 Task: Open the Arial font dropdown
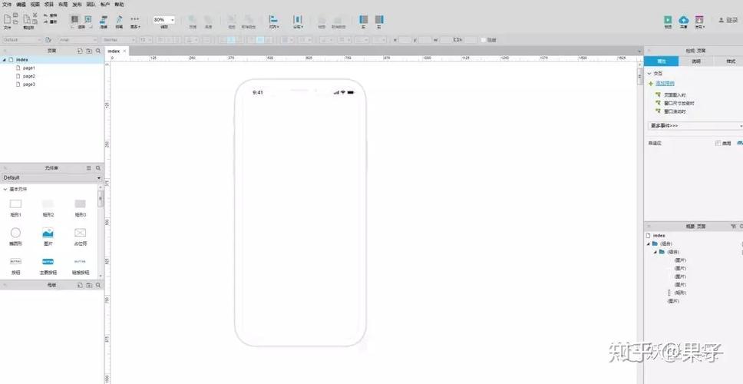[x=78, y=40]
